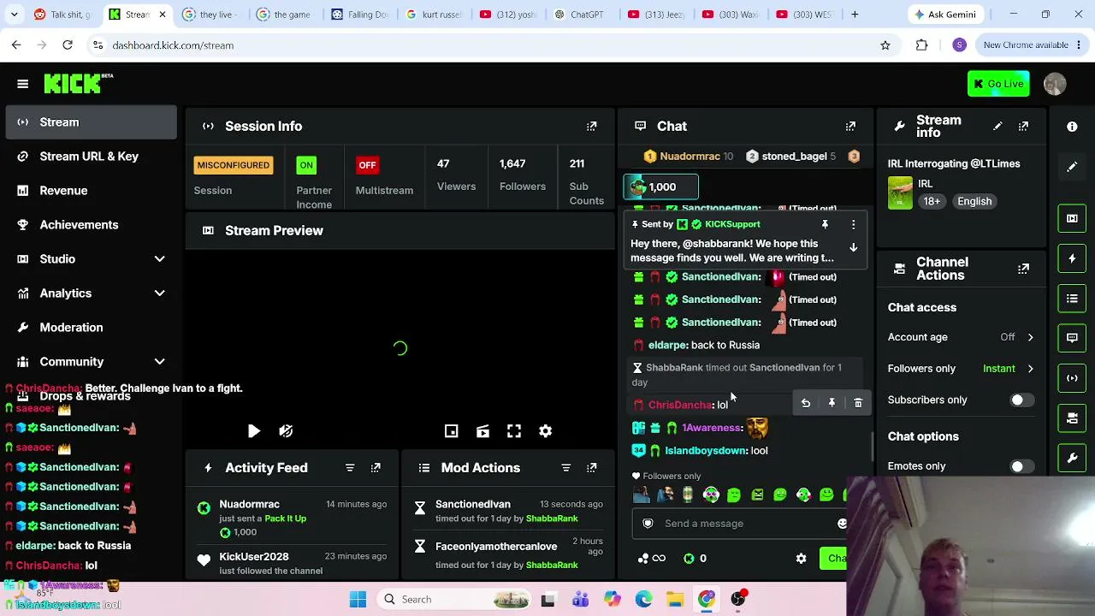Enable picture-in-picture for the stream preview
This screenshot has height=616, width=1095.
[x=452, y=431]
